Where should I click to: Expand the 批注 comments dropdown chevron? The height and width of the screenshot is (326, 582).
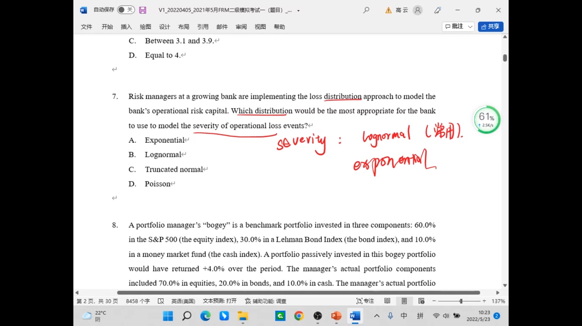coord(470,27)
